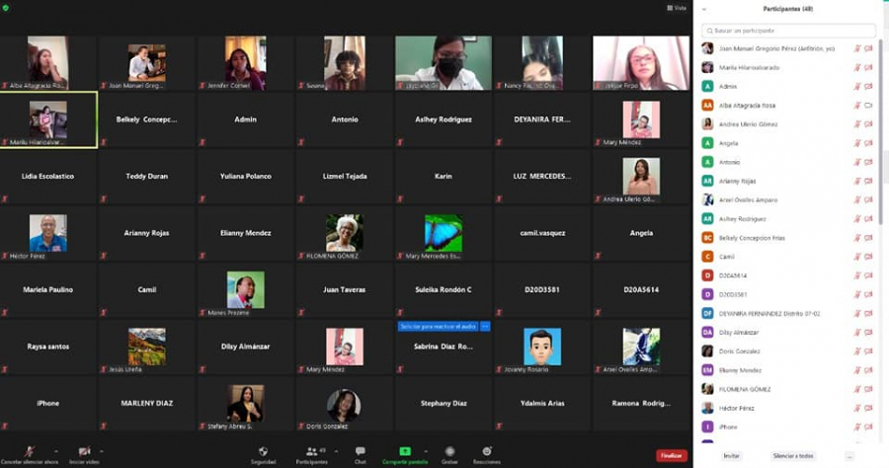Click the green encryption shield icon
This screenshot has height=468, width=889.
(6, 8)
